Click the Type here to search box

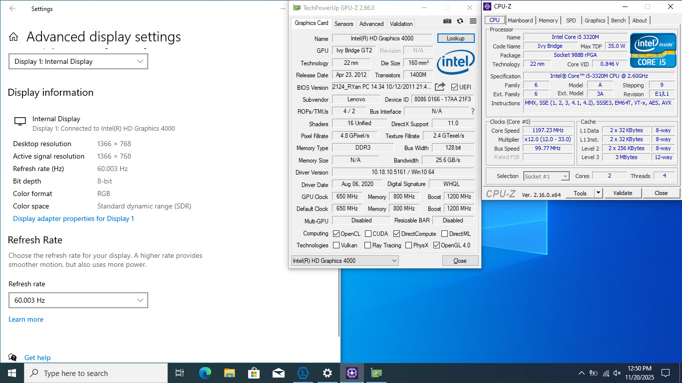[x=96, y=373]
